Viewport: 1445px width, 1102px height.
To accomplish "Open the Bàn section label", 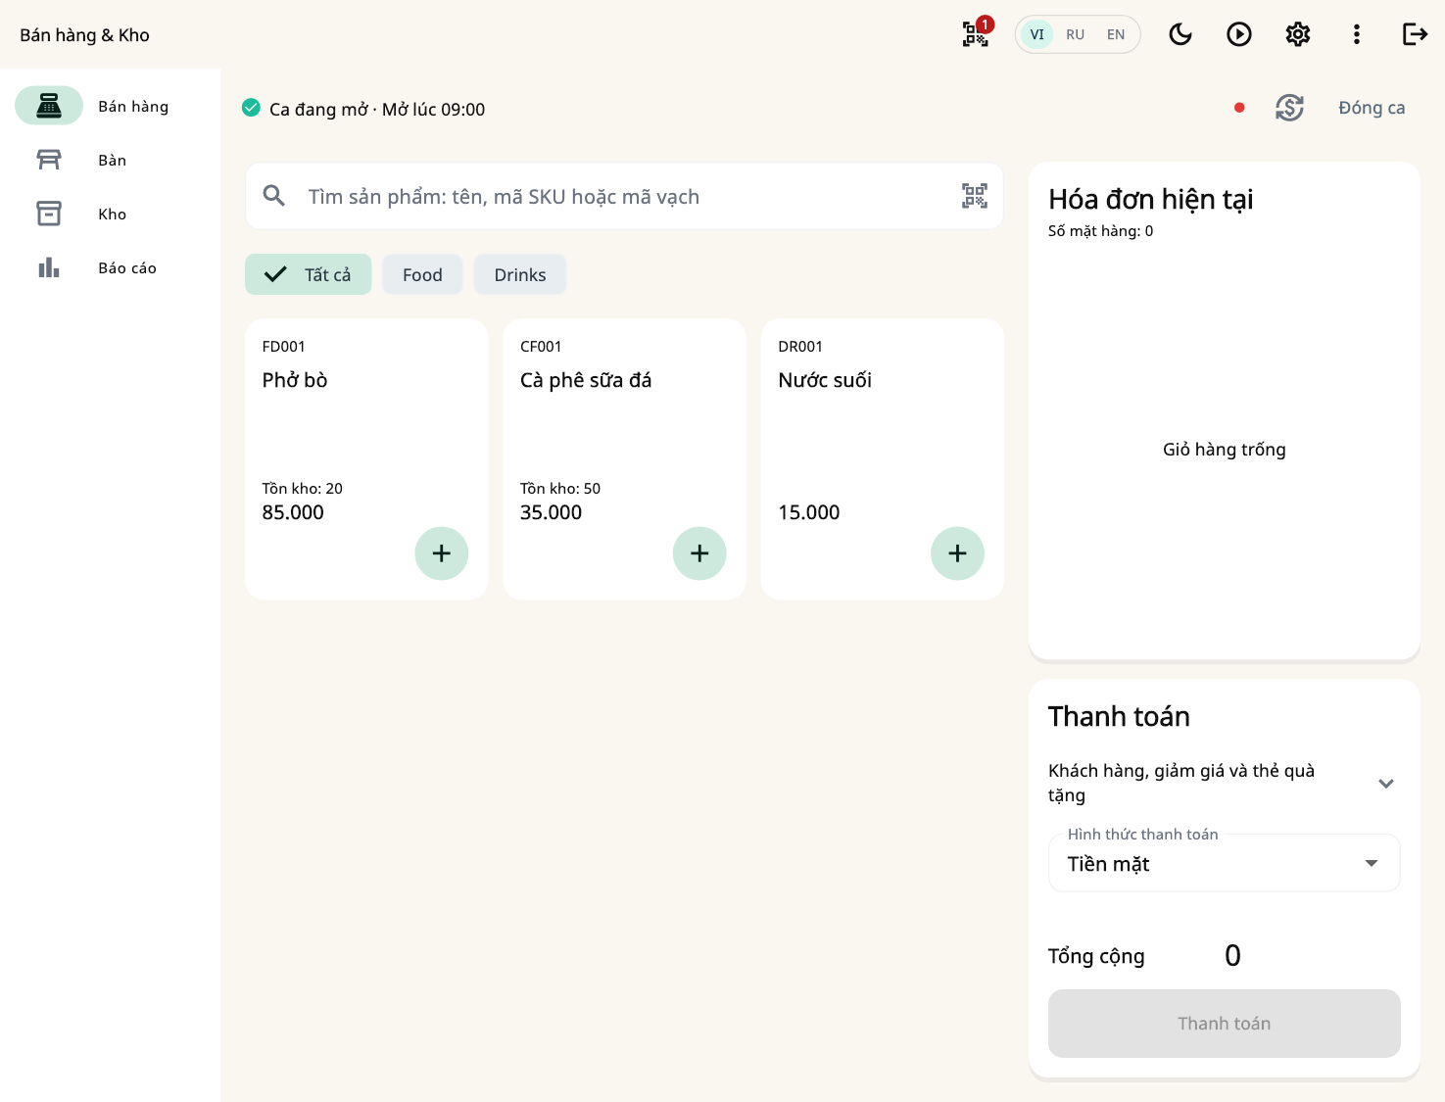I will click(x=113, y=160).
